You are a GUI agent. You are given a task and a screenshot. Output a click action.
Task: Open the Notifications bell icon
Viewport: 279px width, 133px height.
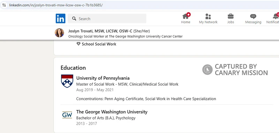[x=276, y=16]
